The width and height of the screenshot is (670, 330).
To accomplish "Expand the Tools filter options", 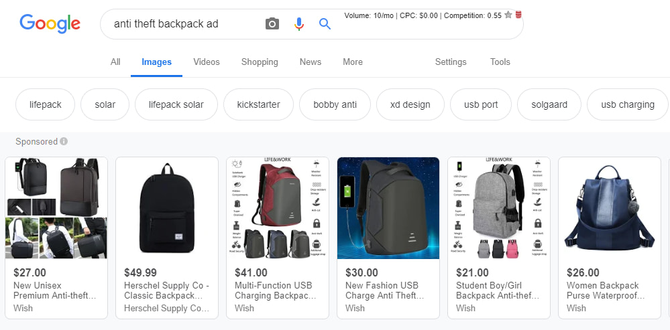I will [x=500, y=62].
